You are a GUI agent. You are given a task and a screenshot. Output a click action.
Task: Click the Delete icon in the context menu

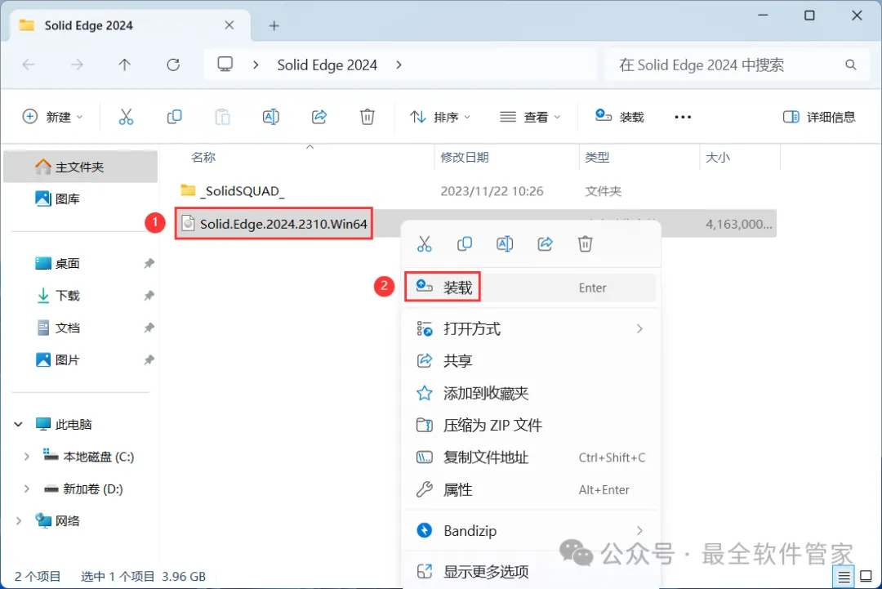pyautogui.click(x=585, y=244)
